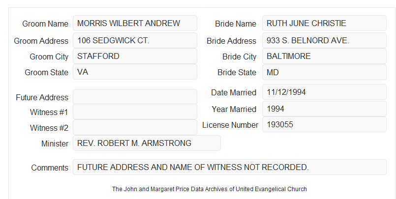
Task: Click the Bride Name field
Action: tap(324, 23)
